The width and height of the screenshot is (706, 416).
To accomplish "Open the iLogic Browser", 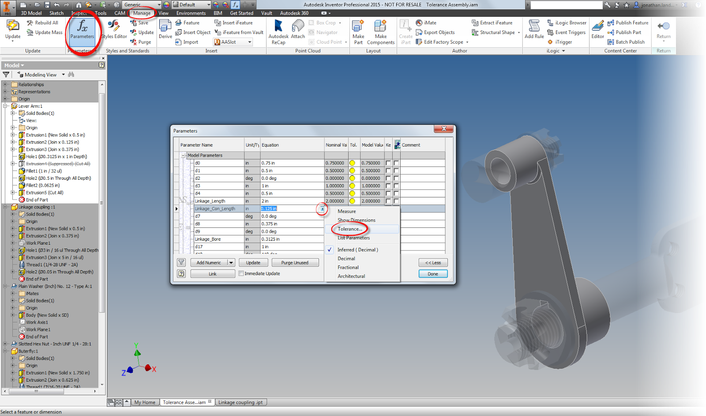I will 567,23.
